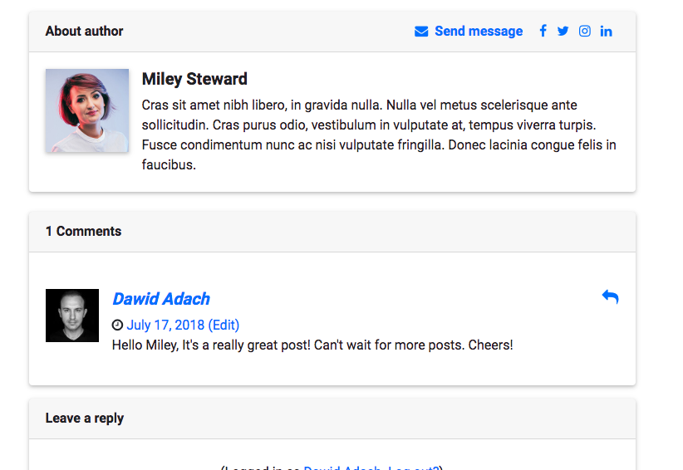Open Dawid Adach's commenter name link
The width and height of the screenshot is (683, 470).
(161, 299)
